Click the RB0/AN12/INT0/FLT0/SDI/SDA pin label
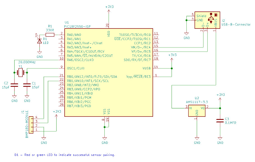255x162 pixels. (x=92, y=77)
